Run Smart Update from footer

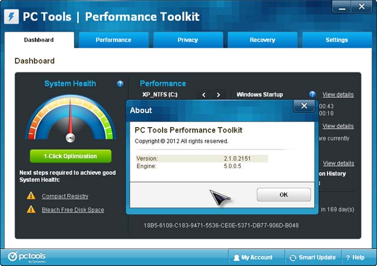point(313,257)
